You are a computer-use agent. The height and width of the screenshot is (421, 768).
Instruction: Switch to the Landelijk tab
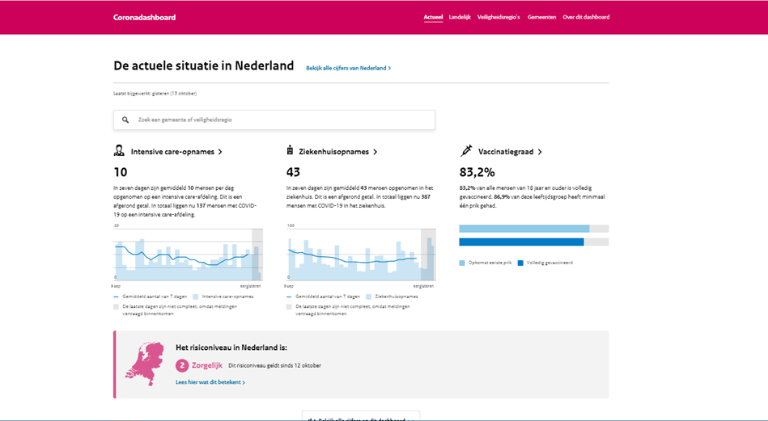click(460, 17)
